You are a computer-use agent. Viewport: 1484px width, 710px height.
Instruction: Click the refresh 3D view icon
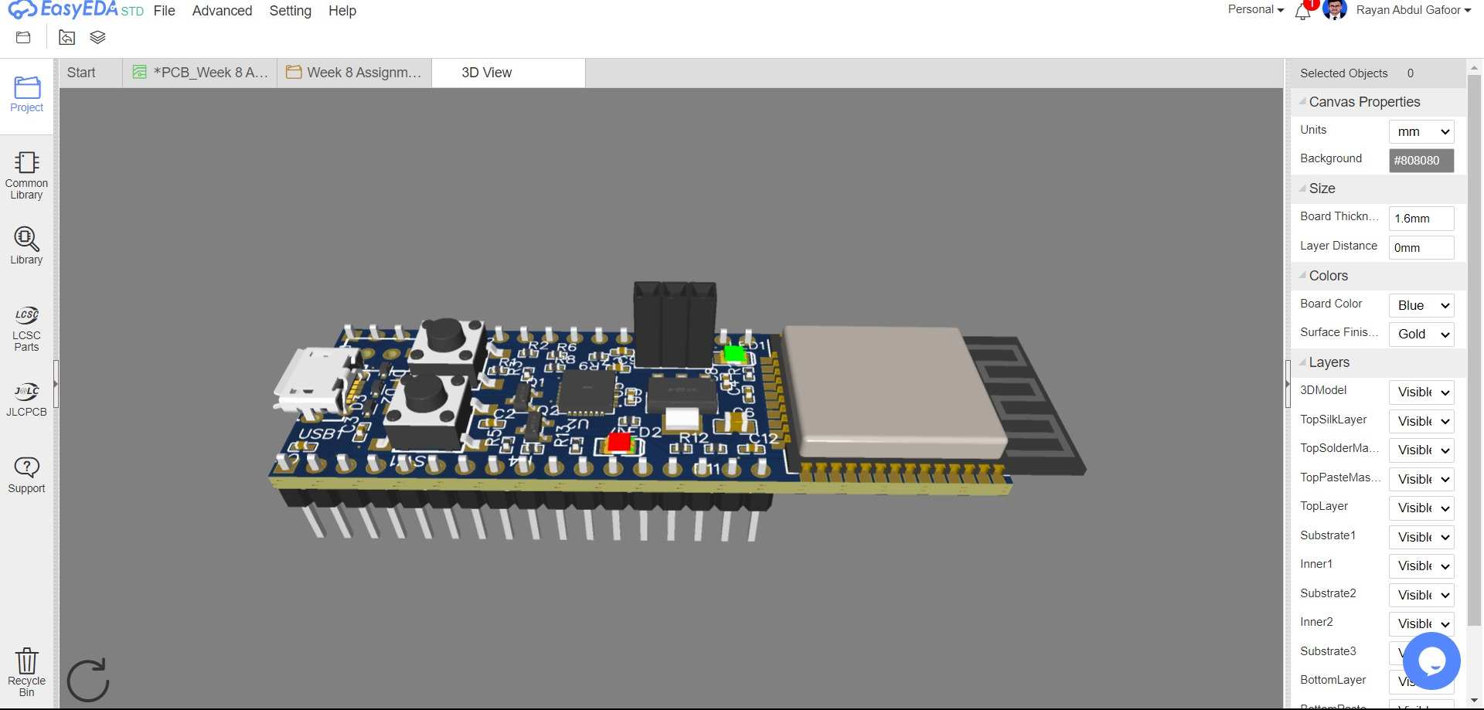pyautogui.click(x=87, y=680)
